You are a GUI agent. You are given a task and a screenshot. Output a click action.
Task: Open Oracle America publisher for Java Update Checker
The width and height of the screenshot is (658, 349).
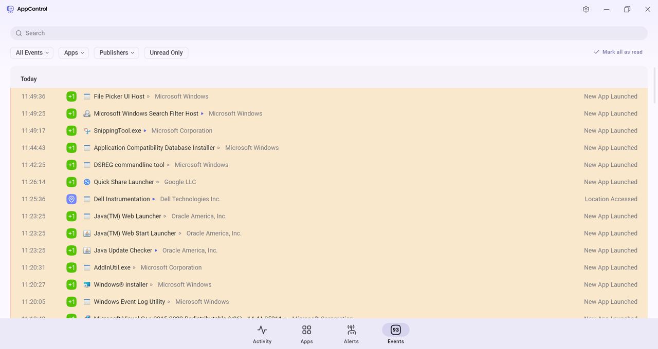click(190, 250)
